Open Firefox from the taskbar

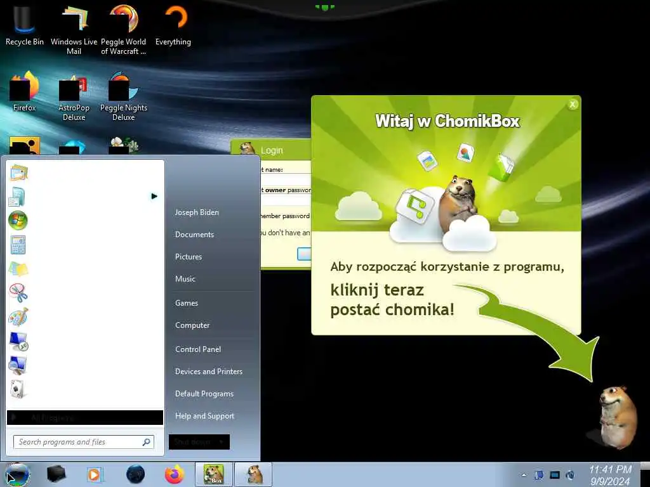coord(175,474)
